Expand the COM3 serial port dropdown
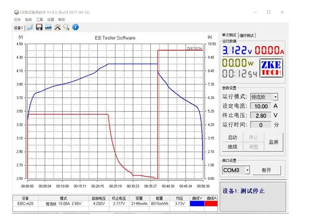335x219 pixels. coord(247,170)
